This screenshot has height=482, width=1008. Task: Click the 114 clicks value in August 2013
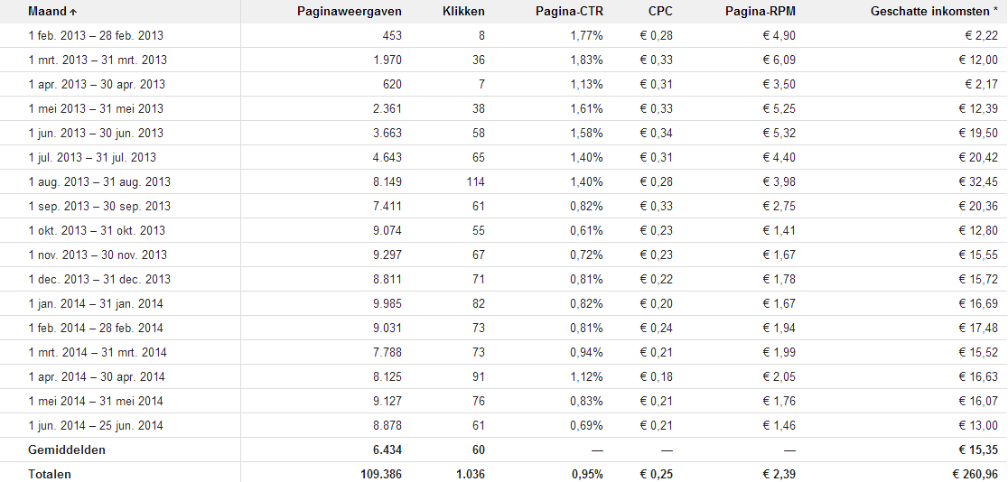tap(476, 181)
